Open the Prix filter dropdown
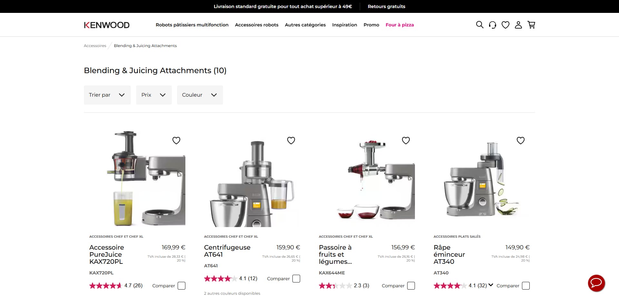Viewport: 619px width, 296px height. [x=154, y=95]
